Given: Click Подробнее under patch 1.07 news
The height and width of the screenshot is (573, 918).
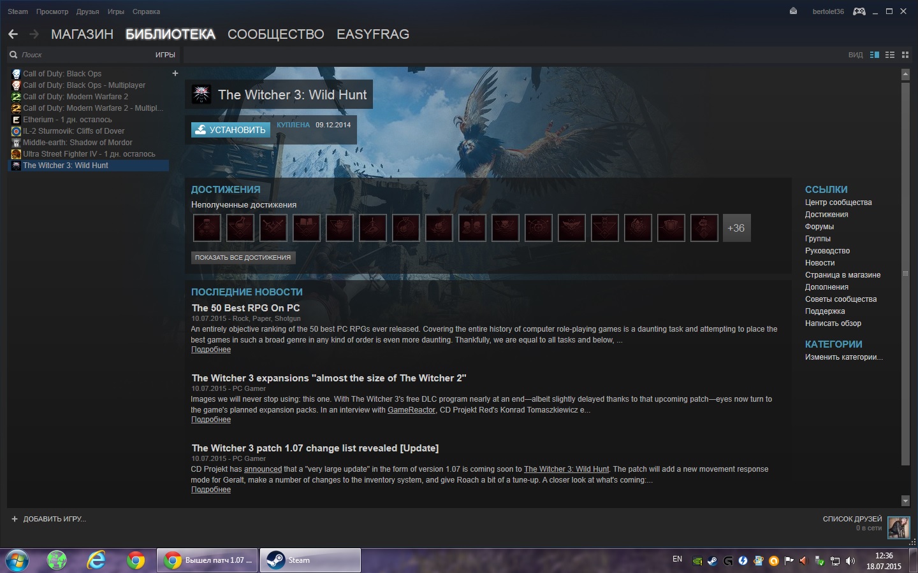Looking at the screenshot, I should tap(211, 490).
